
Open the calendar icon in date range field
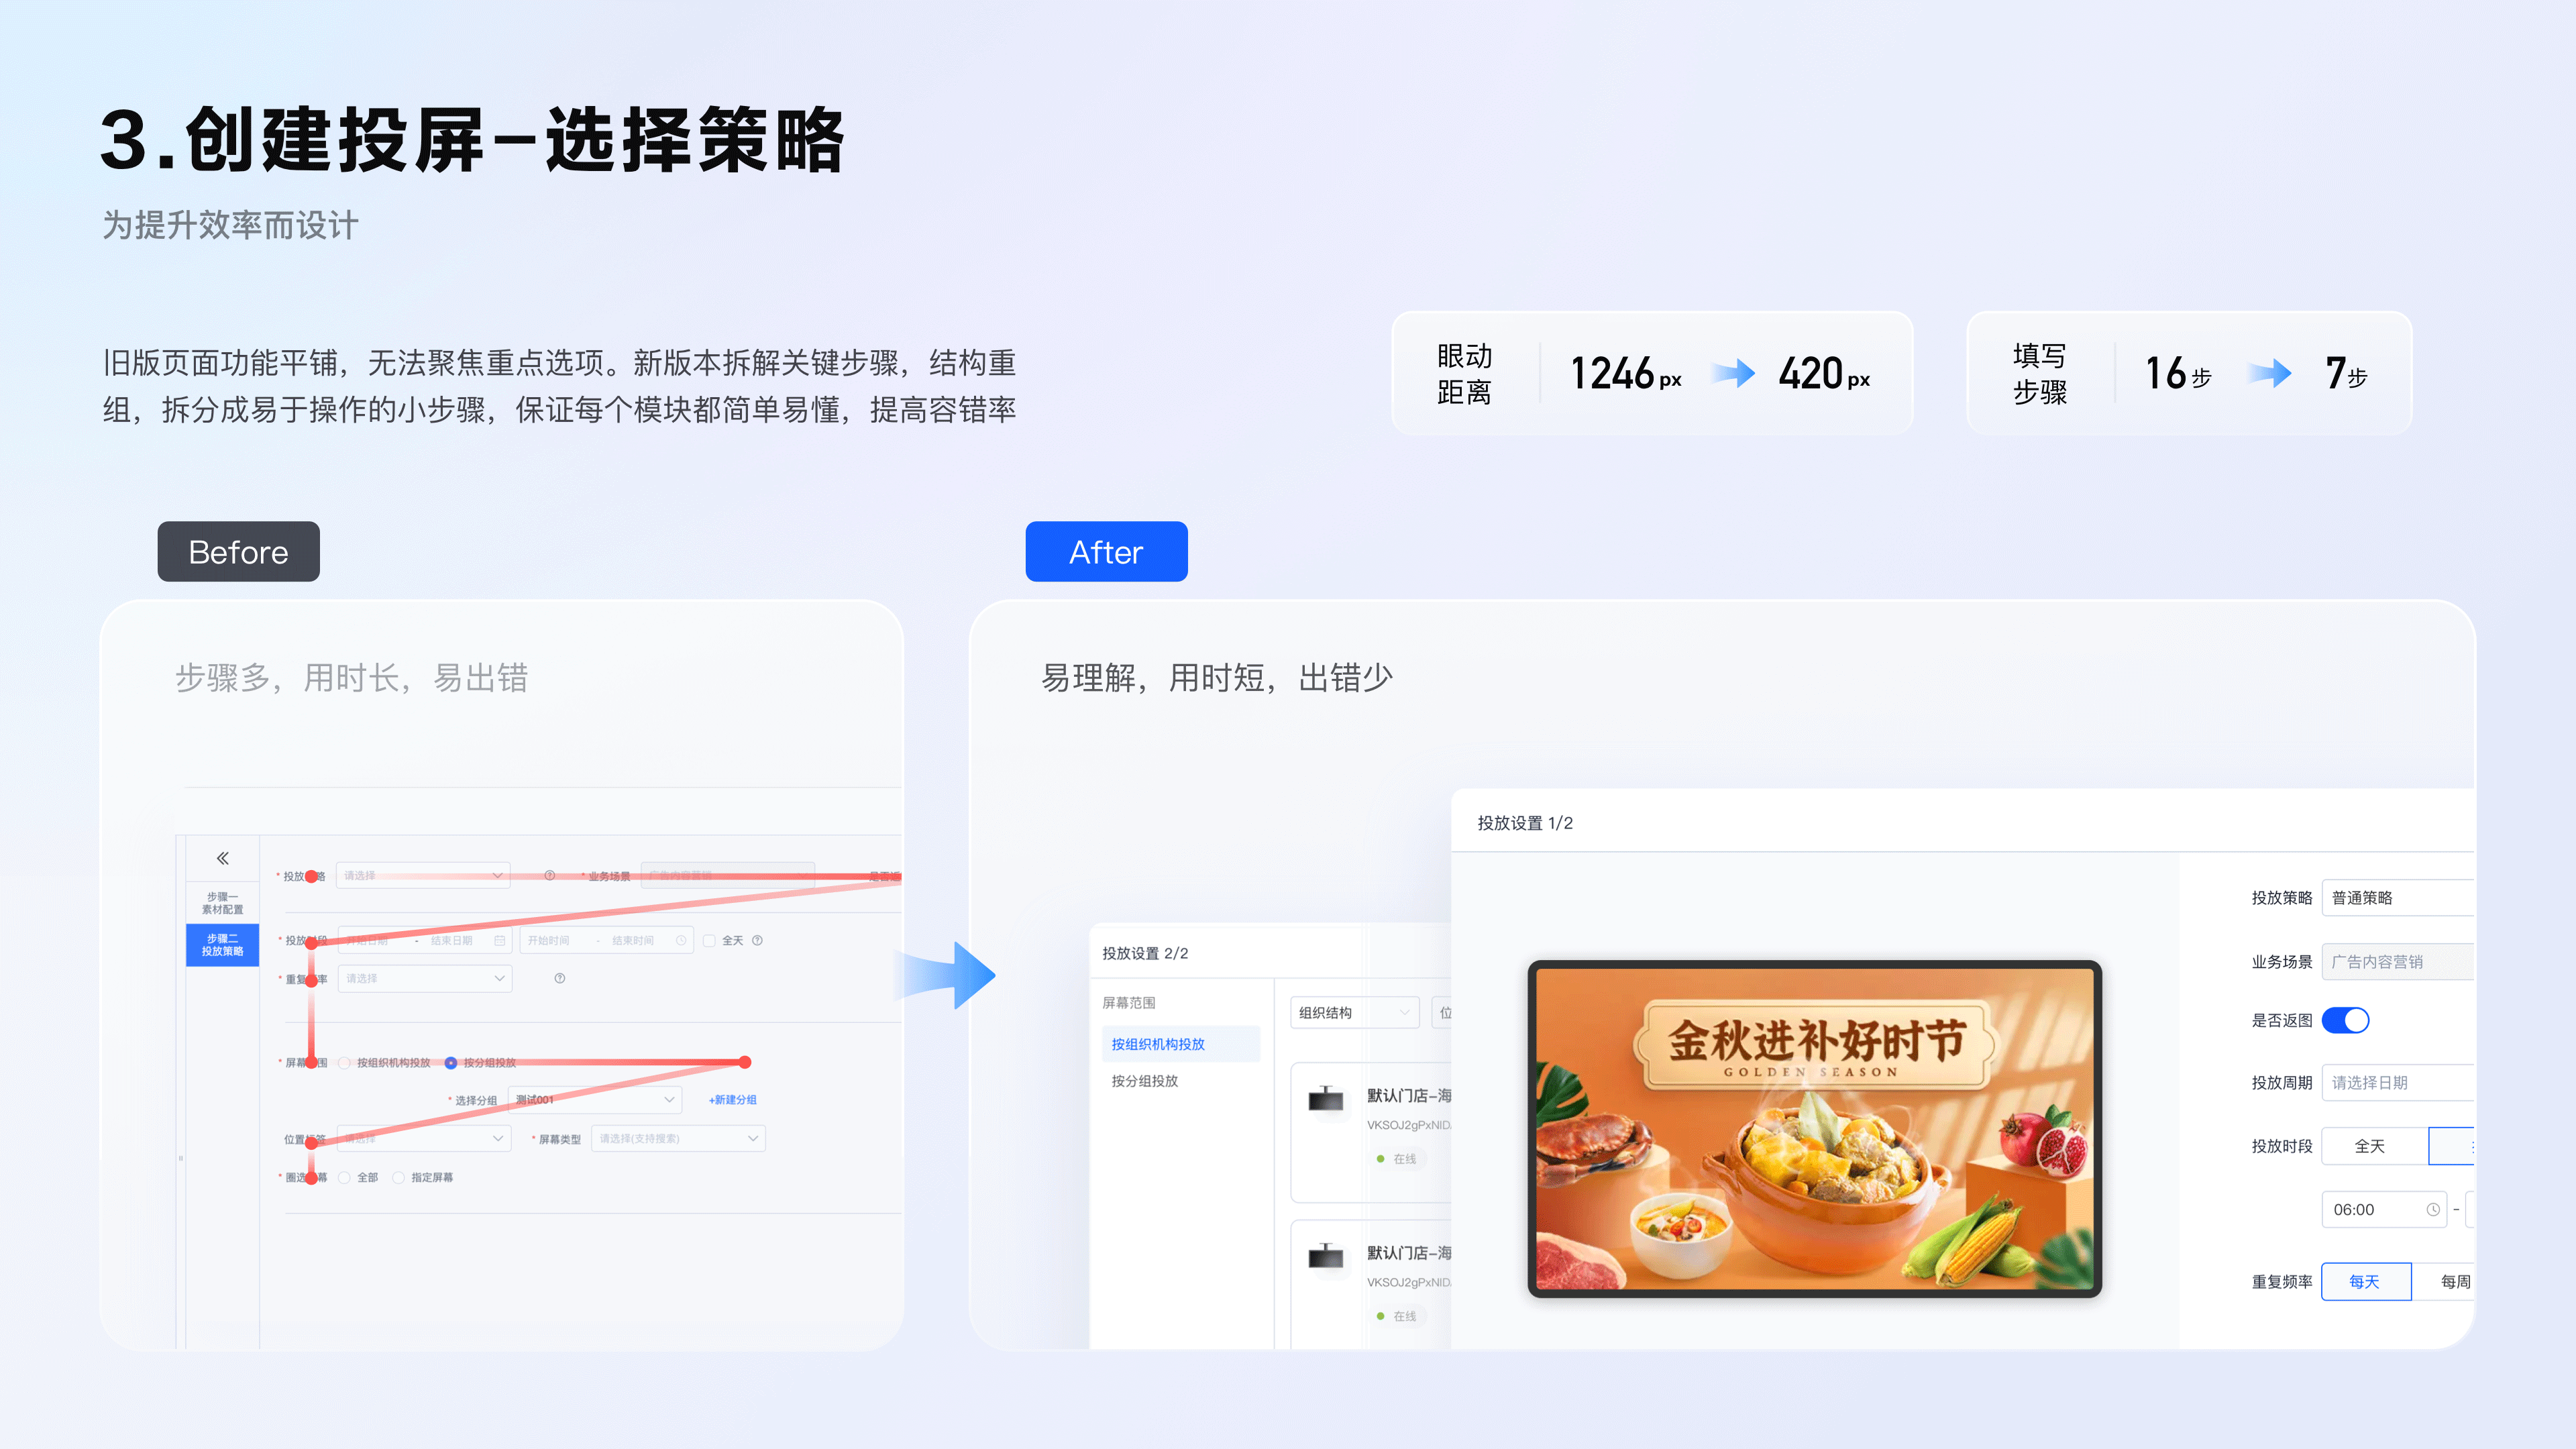click(x=499, y=940)
